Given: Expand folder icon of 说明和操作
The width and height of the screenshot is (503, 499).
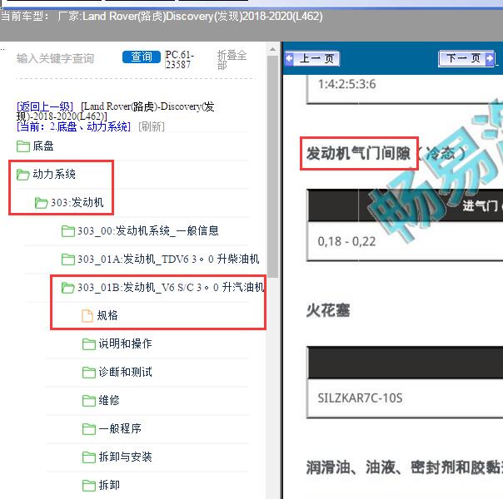Looking at the screenshot, I should (x=89, y=344).
